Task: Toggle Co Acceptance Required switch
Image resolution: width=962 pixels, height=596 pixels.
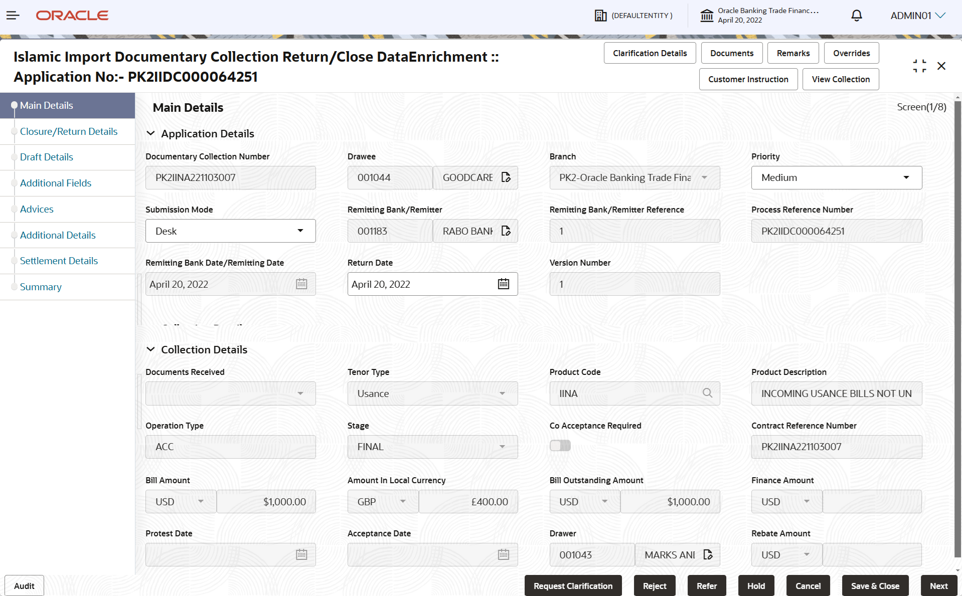Action: [560, 446]
